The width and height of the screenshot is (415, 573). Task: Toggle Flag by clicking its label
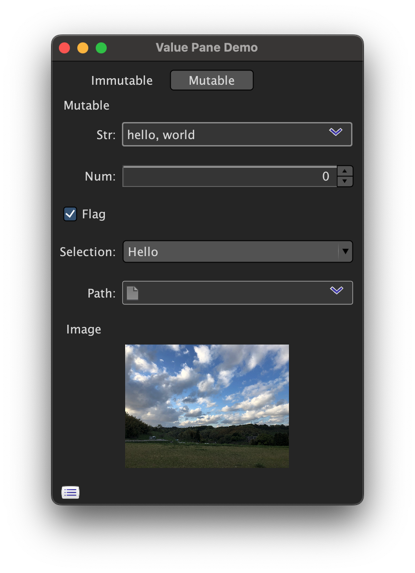tap(93, 214)
